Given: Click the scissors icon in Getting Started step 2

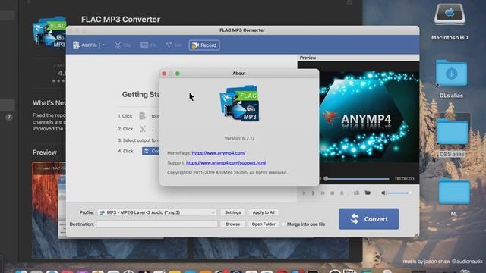Looking at the screenshot, I should click(x=143, y=129).
